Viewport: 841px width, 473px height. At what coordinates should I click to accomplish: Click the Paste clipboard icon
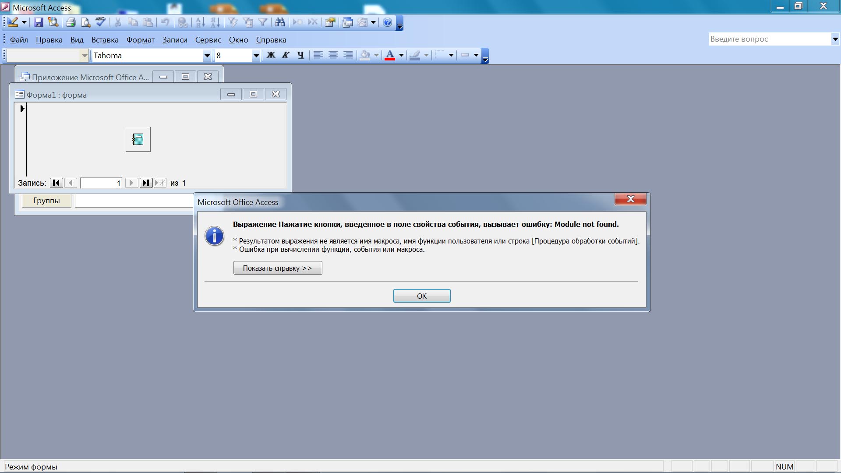(x=148, y=22)
